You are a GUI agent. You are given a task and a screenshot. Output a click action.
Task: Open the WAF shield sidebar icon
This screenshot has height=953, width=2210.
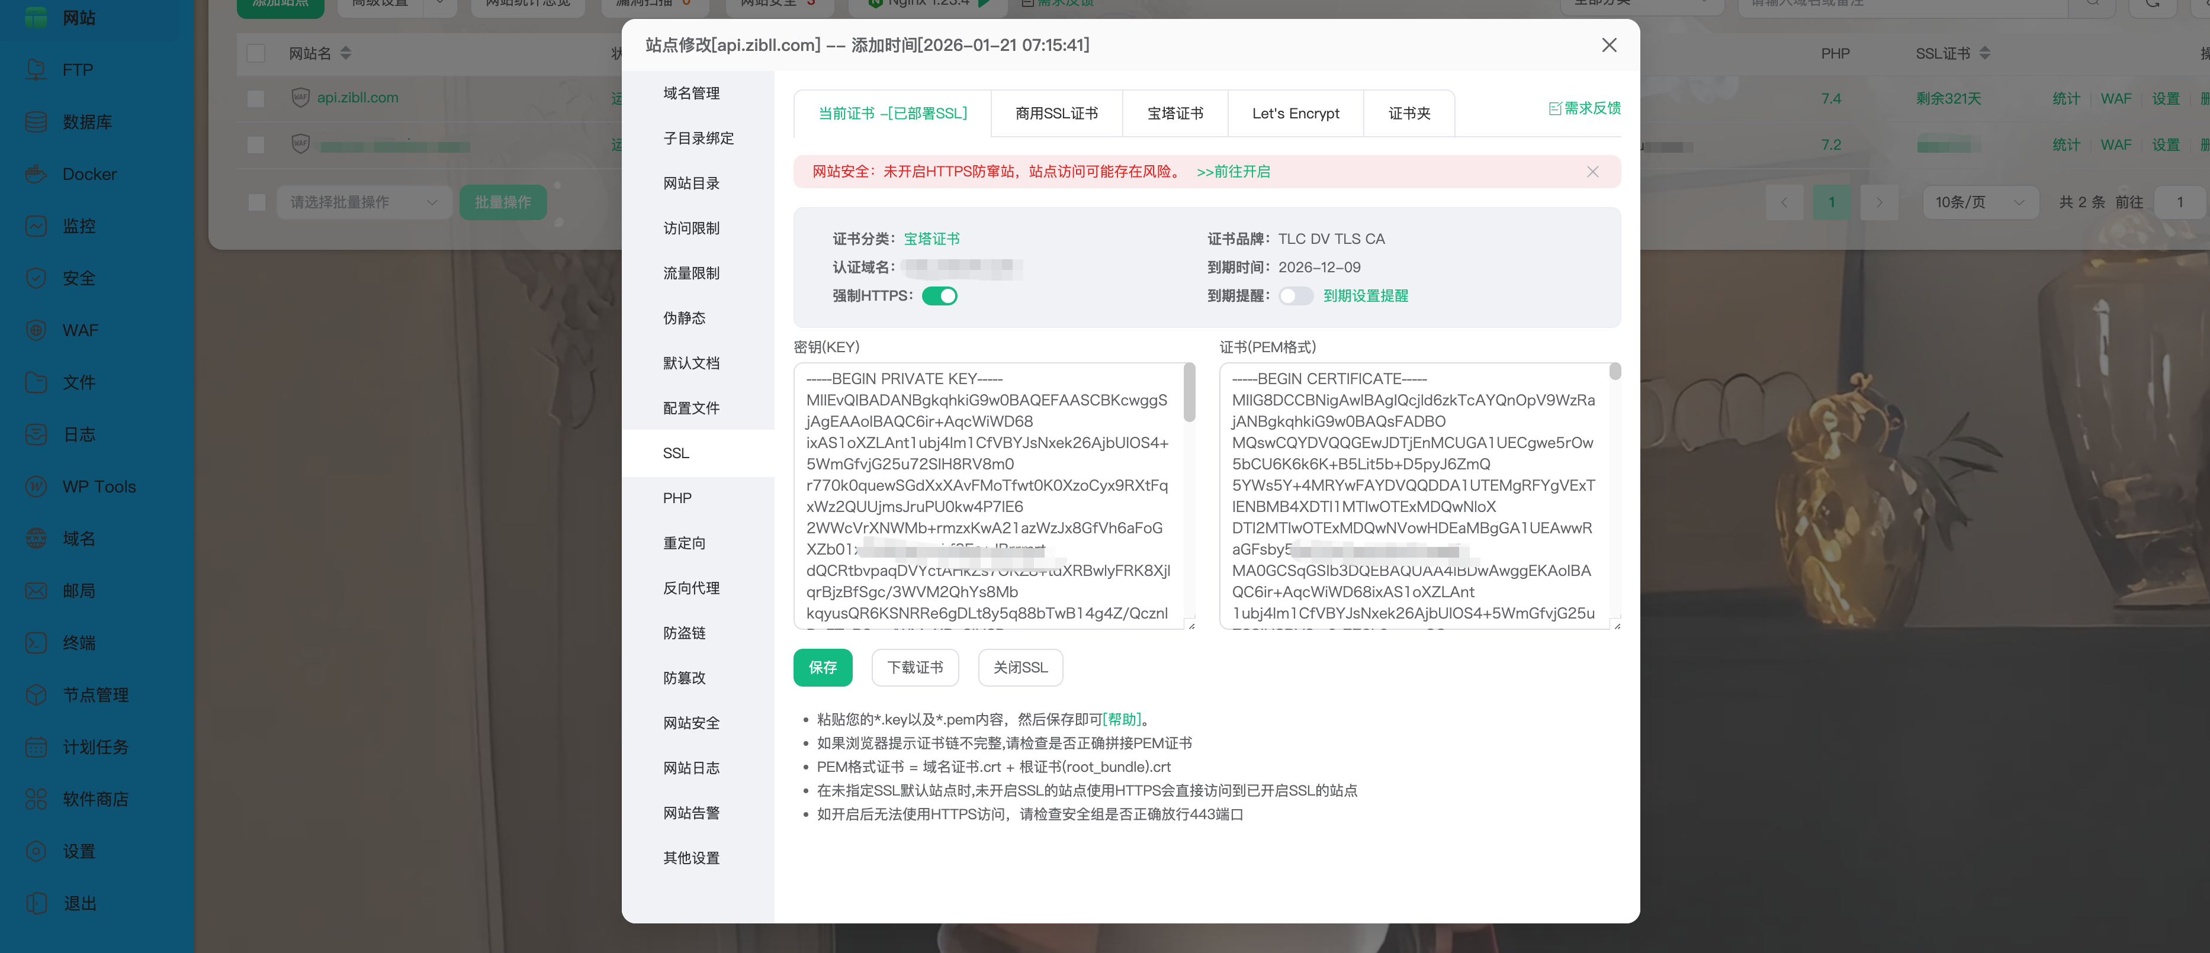(36, 330)
